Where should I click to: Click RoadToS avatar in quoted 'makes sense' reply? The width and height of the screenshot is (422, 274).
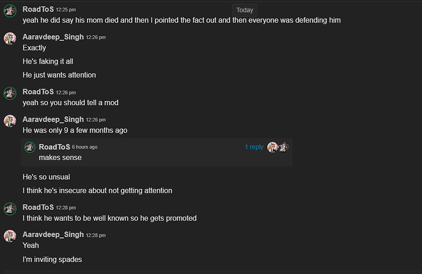click(x=30, y=147)
